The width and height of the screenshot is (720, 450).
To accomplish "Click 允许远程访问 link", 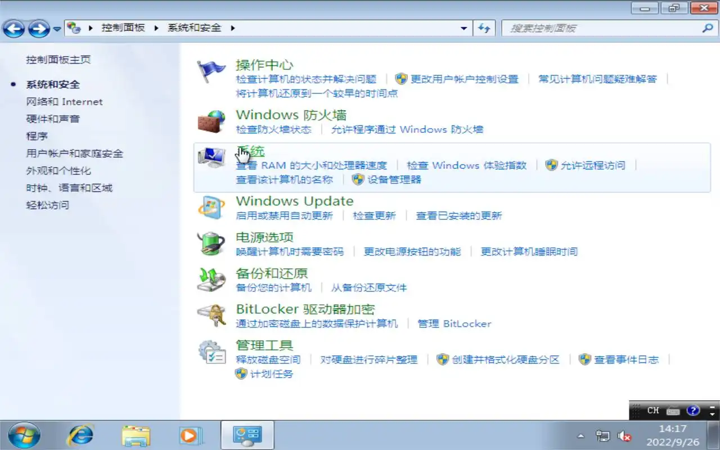I will (593, 165).
